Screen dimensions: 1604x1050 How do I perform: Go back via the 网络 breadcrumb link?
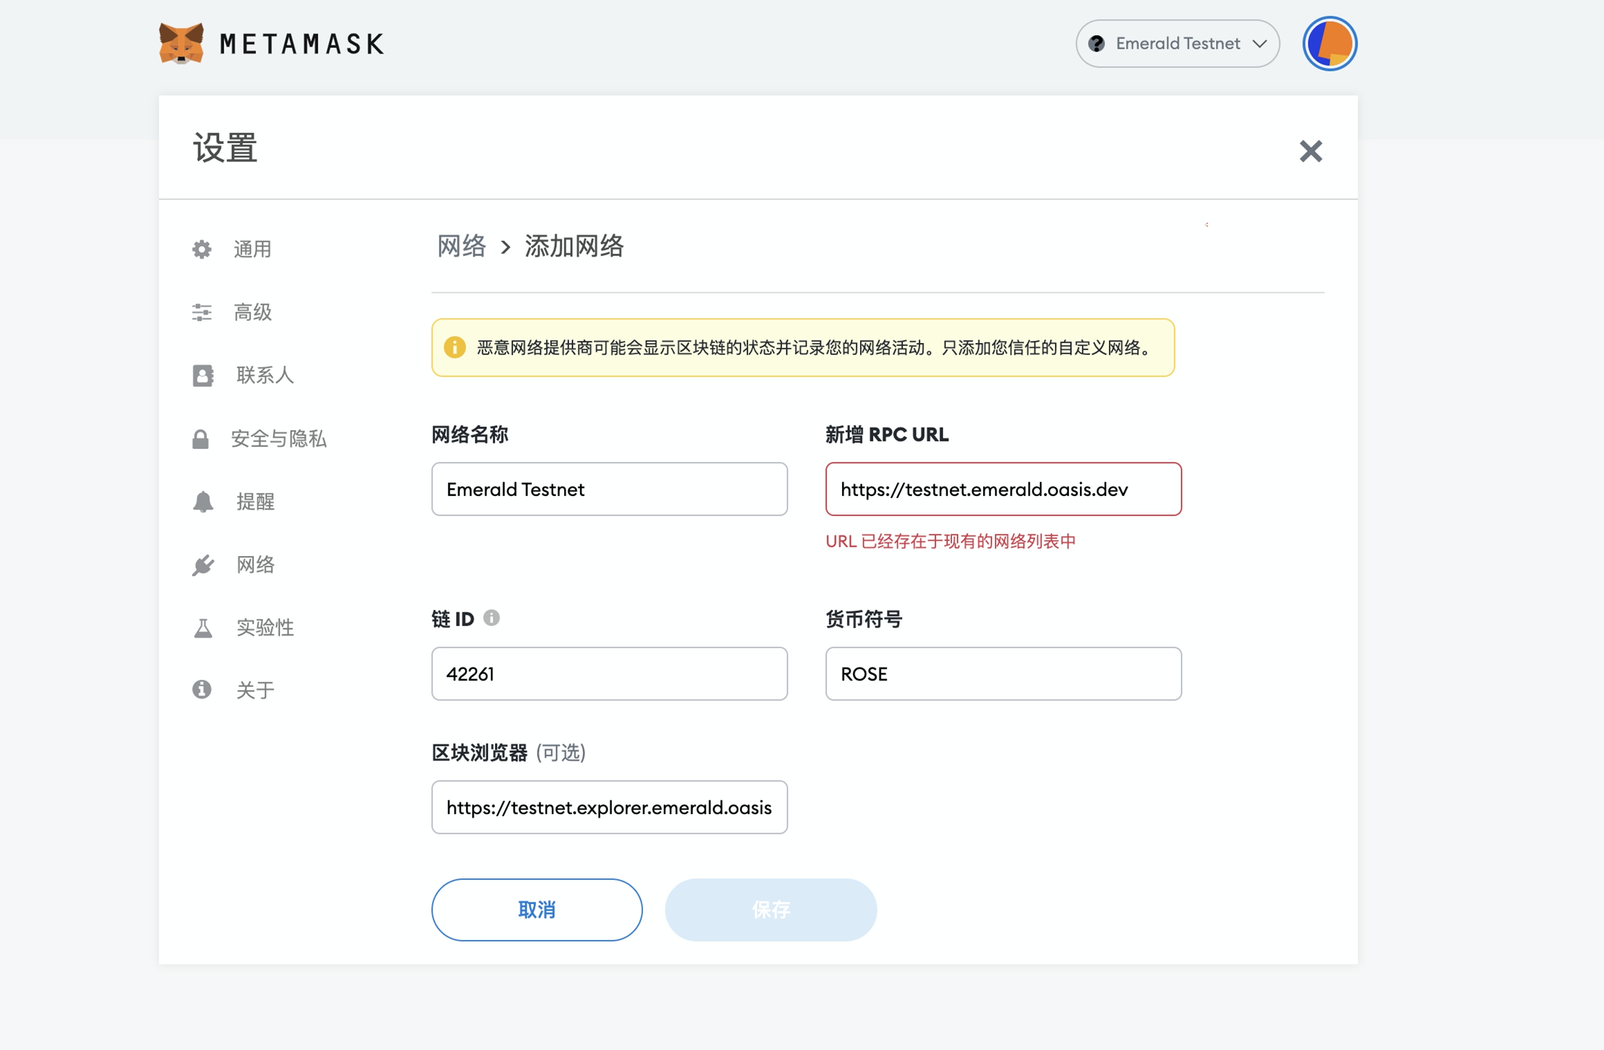[x=462, y=246]
